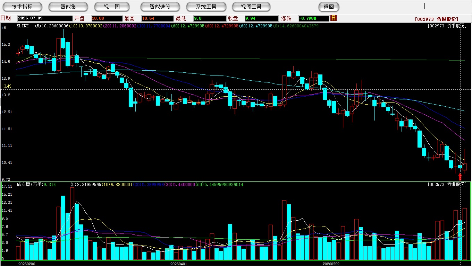
Task: Click the KLINE indicator label
Action: tap(23, 26)
